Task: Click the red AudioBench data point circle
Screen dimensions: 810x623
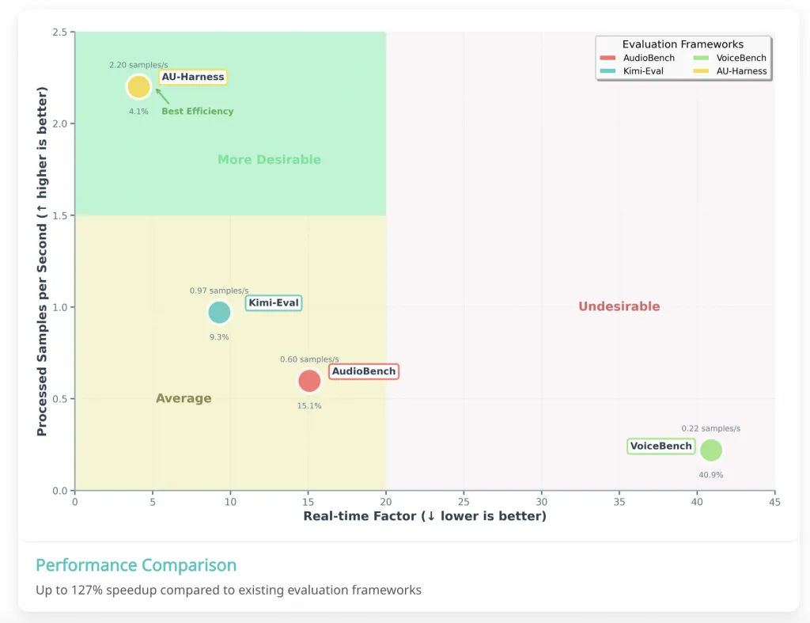Action: coord(309,381)
